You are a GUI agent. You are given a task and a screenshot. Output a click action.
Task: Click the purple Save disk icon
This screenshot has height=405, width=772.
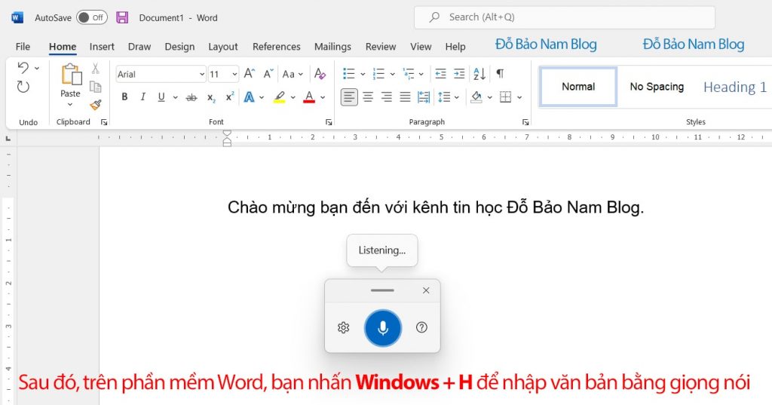(x=122, y=18)
